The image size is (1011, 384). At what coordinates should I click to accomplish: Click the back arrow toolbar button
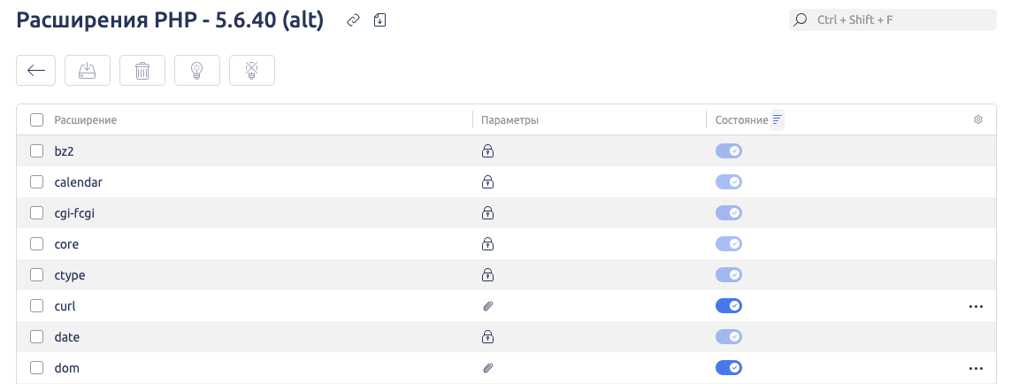click(36, 72)
